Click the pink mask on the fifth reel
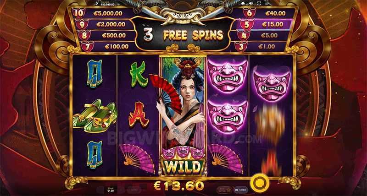 (x=272, y=84)
